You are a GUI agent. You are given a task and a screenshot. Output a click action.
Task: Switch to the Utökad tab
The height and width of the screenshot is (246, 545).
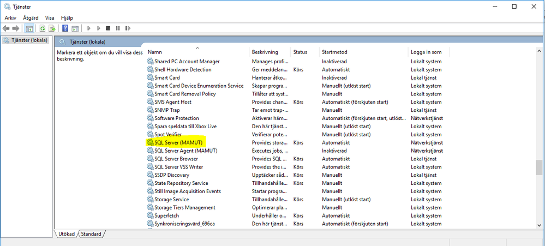(65, 234)
